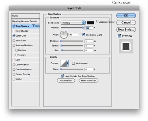Confirm with the OK button

126,15
